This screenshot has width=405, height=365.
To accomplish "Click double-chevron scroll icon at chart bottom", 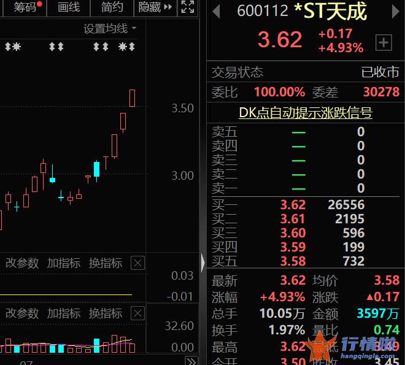I will [x=191, y=361].
